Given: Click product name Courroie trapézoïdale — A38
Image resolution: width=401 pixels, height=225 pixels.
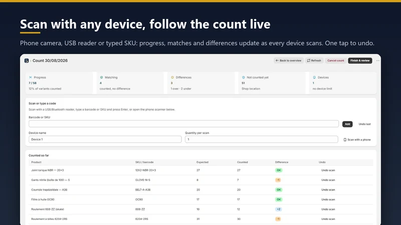Looking at the screenshot, I should click(x=49, y=190).
